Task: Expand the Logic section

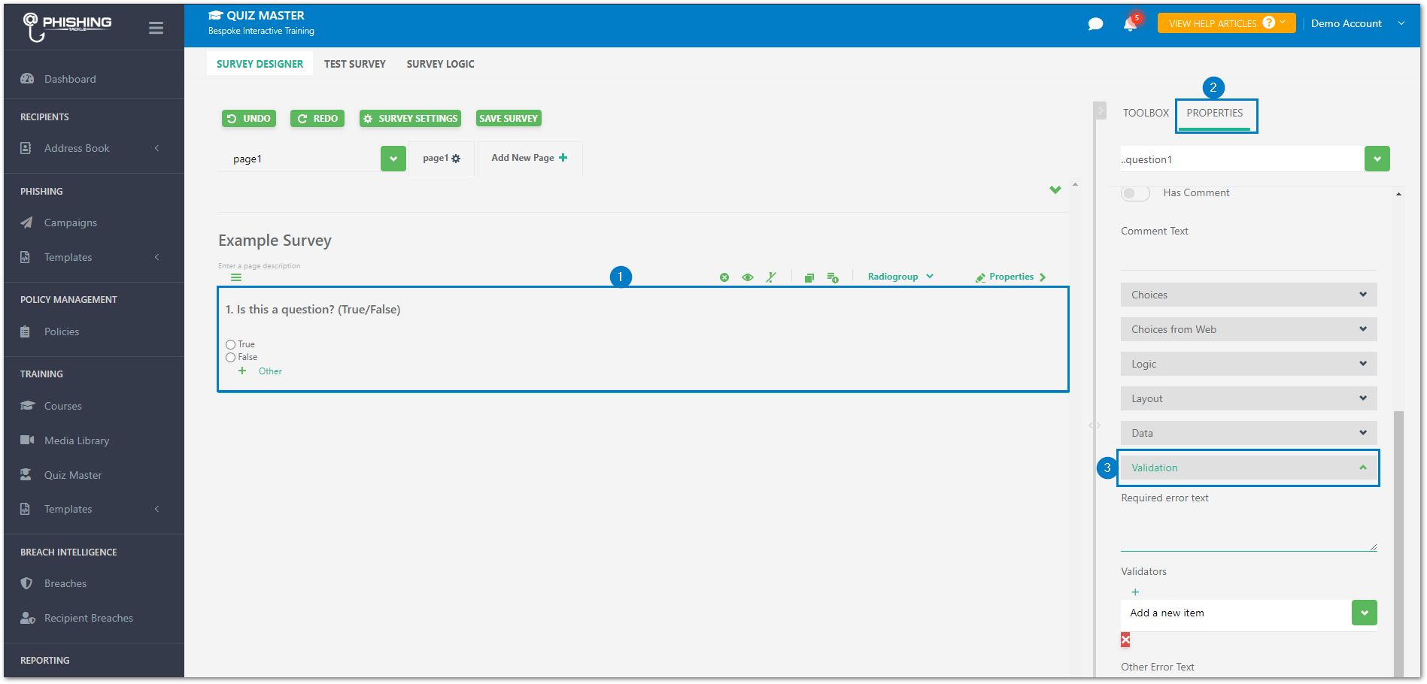Action: tap(1249, 364)
